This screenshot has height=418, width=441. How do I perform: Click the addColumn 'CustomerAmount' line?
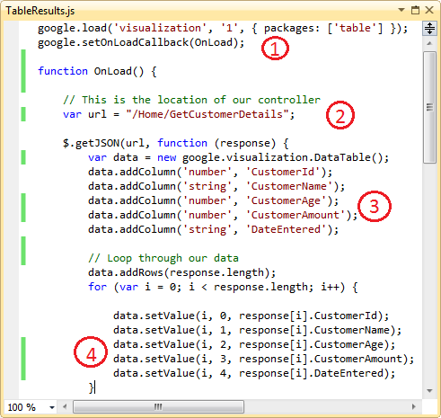pyautogui.click(x=223, y=215)
